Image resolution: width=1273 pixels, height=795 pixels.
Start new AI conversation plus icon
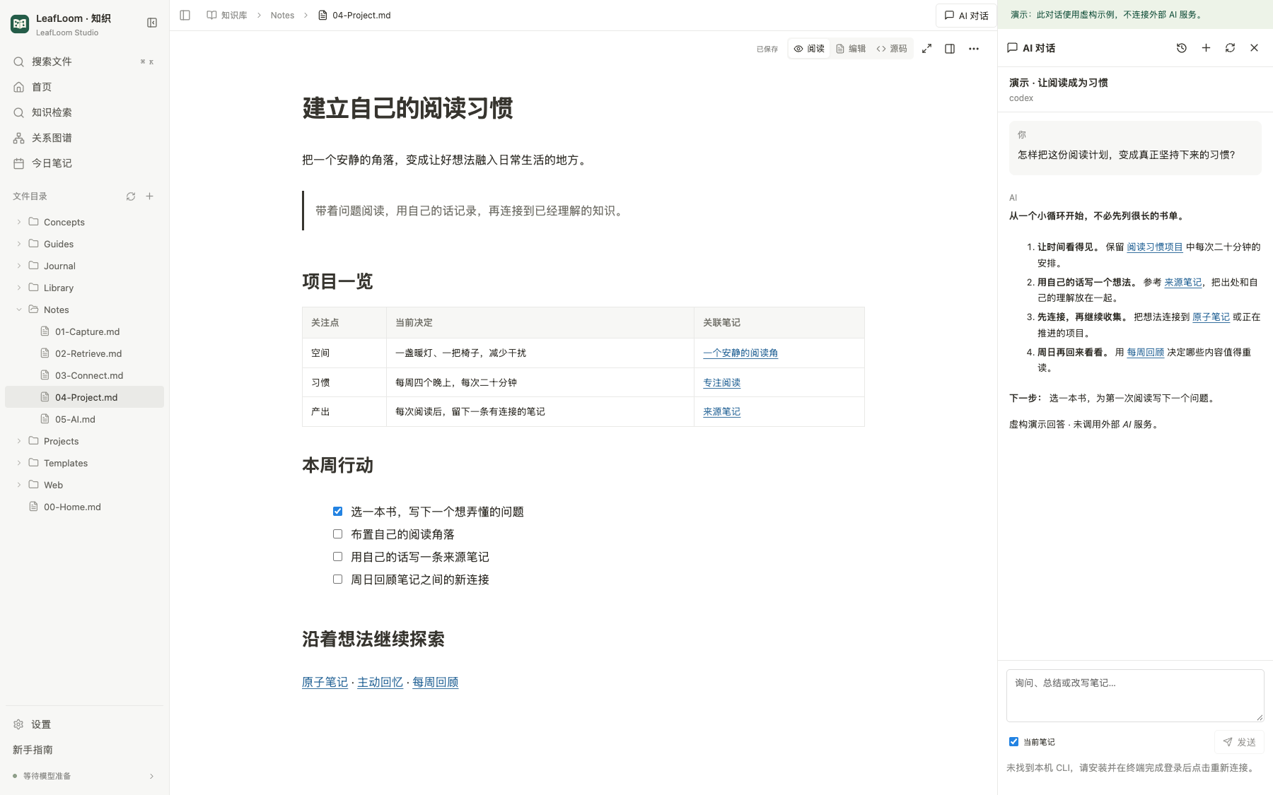pyautogui.click(x=1206, y=48)
